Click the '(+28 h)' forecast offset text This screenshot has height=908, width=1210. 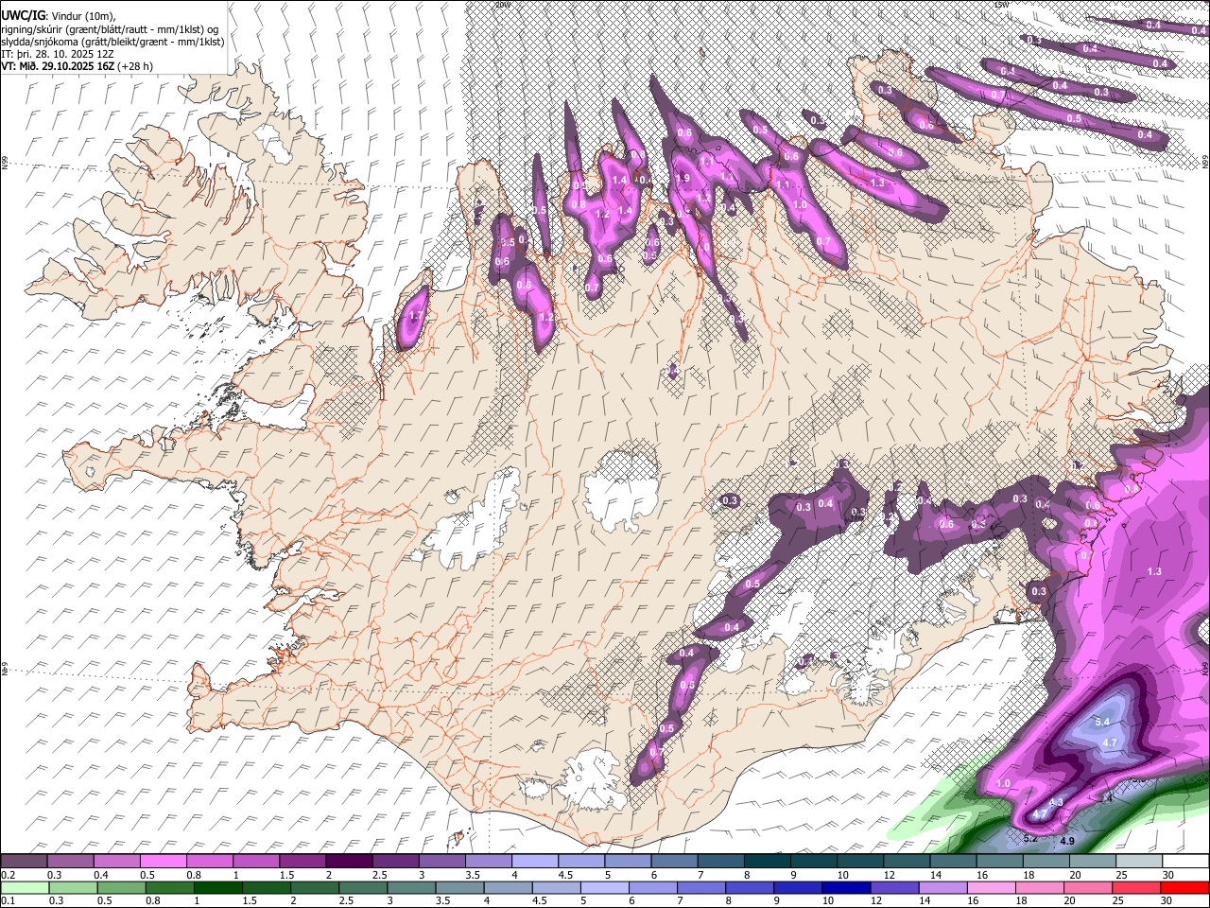click(134, 66)
